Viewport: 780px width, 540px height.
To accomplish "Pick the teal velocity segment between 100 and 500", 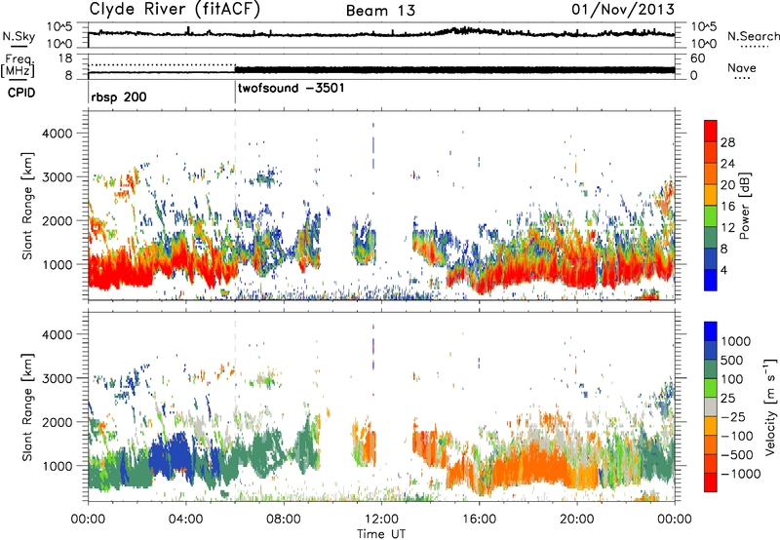I will (711, 368).
